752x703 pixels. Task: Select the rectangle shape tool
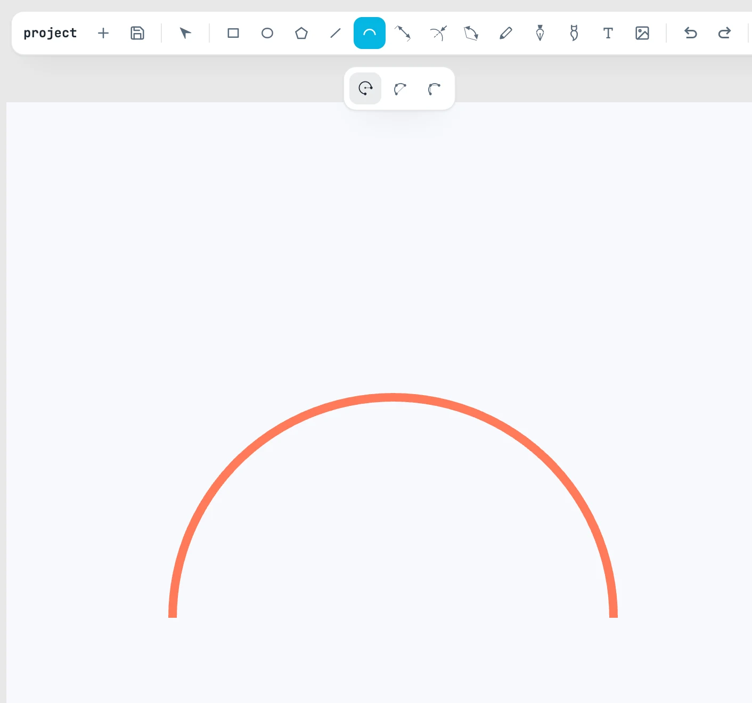click(233, 33)
